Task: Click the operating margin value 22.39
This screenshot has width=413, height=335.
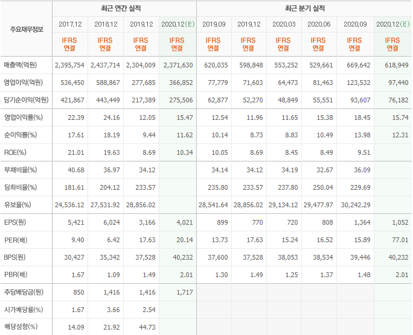Action: [76, 117]
